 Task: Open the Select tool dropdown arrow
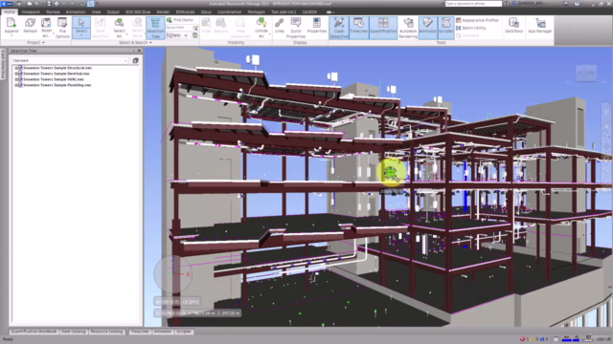point(81,35)
